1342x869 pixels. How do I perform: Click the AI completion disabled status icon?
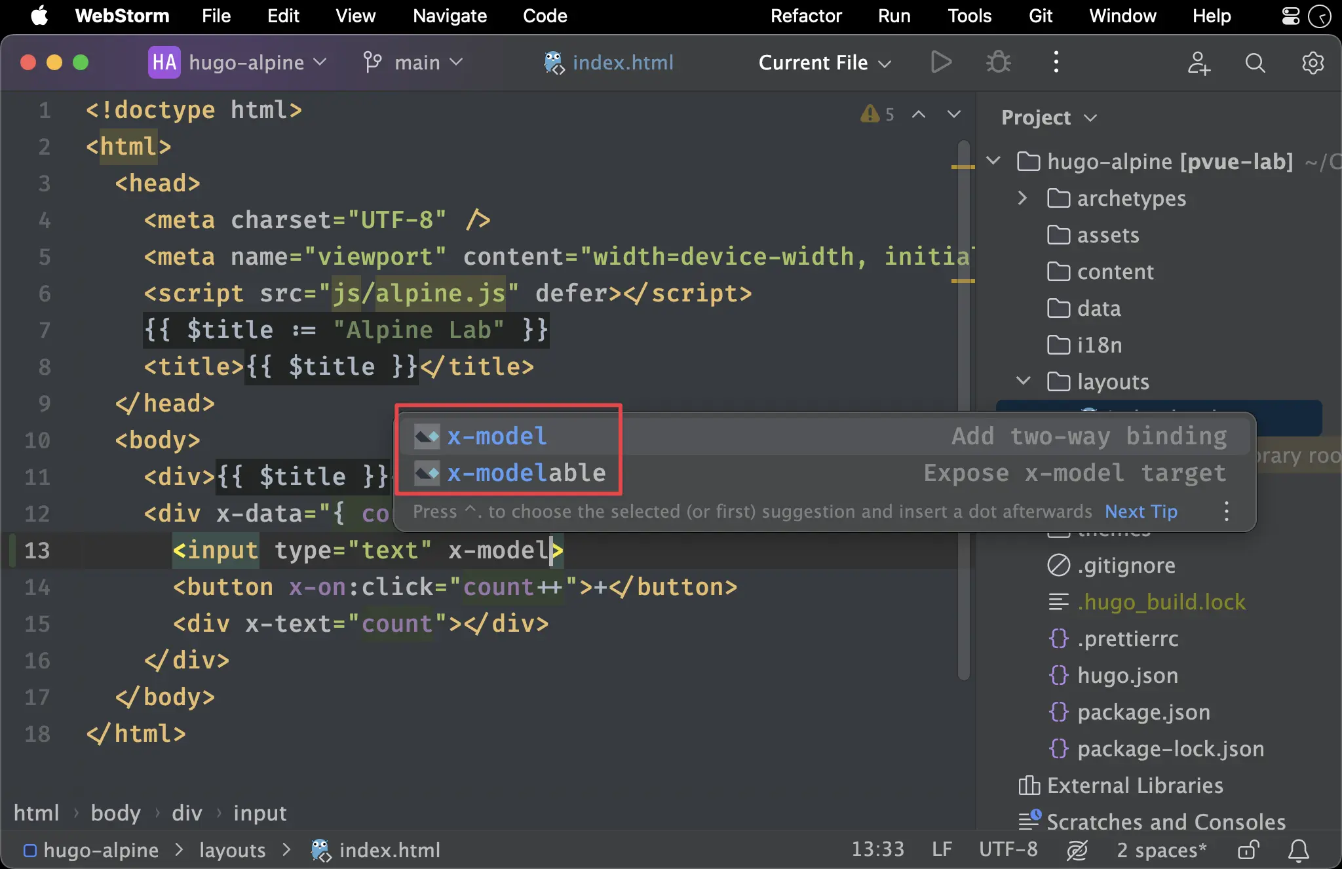(x=1077, y=850)
